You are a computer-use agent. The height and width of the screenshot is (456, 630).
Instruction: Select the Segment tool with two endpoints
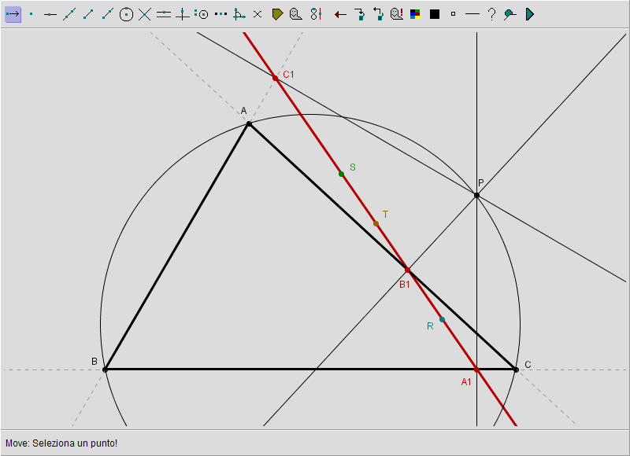tap(88, 14)
